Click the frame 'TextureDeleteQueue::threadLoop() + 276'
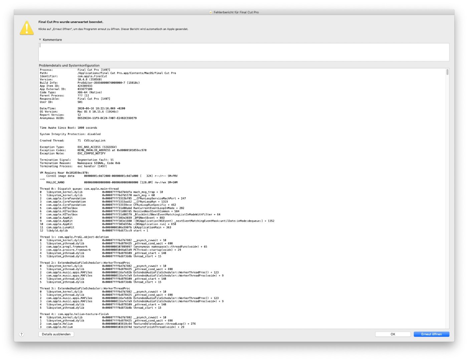This screenshot has width=468, height=360. point(165,324)
